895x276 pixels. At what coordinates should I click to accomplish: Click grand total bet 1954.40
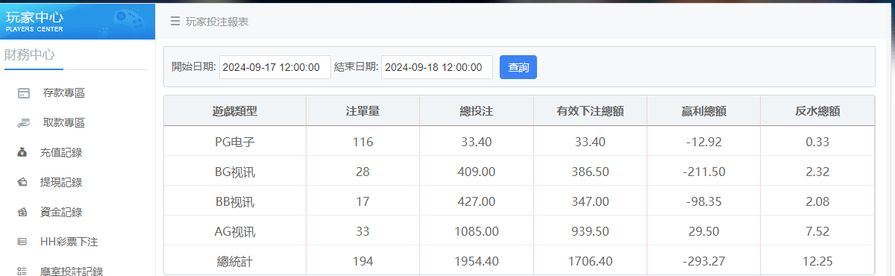point(477,261)
